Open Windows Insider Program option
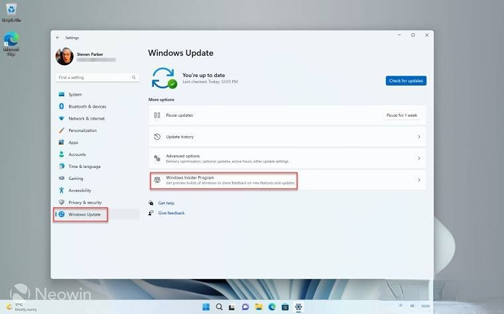The height and width of the screenshot is (314, 504). [x=288, y=180]
